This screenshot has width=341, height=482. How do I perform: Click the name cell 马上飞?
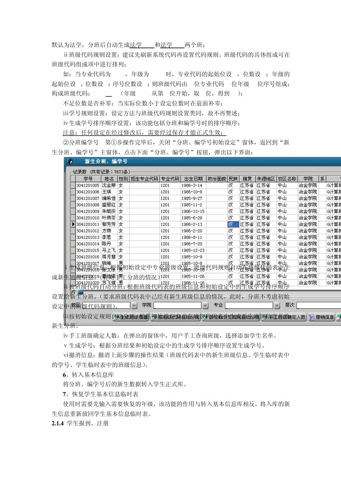[x=109, y=250]
